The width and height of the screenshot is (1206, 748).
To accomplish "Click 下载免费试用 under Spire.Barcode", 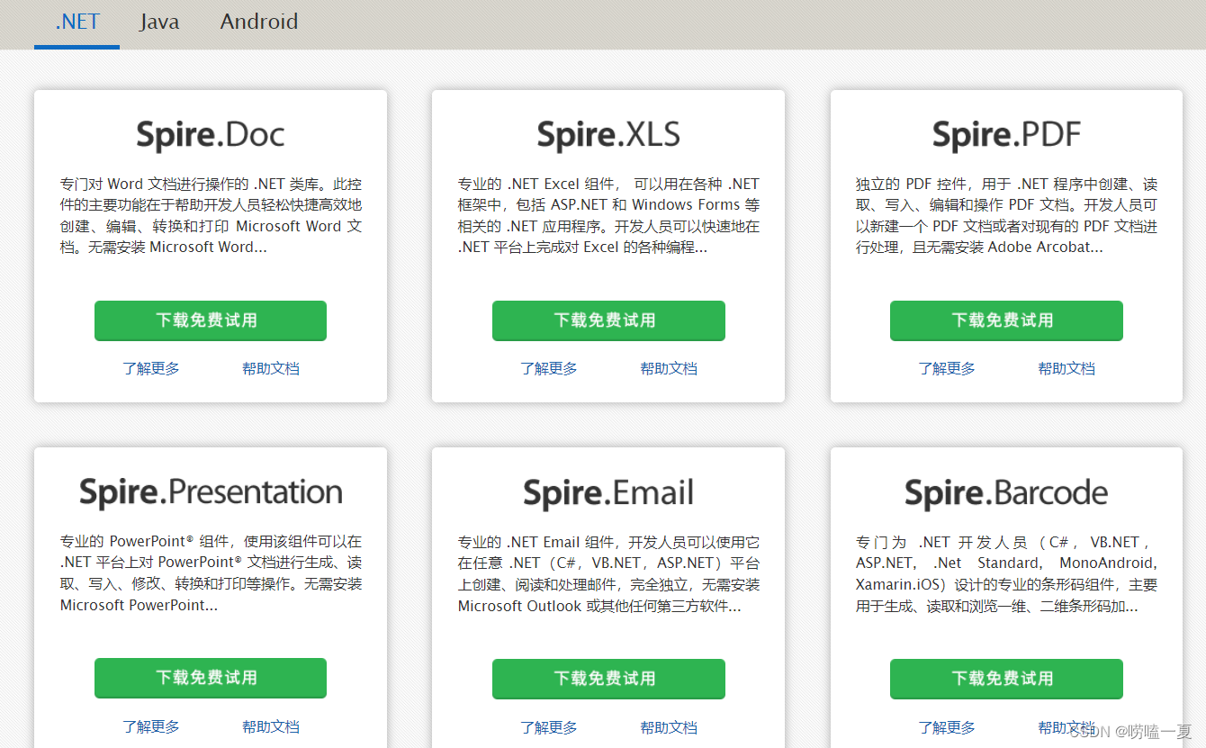I will (1006, 679).
